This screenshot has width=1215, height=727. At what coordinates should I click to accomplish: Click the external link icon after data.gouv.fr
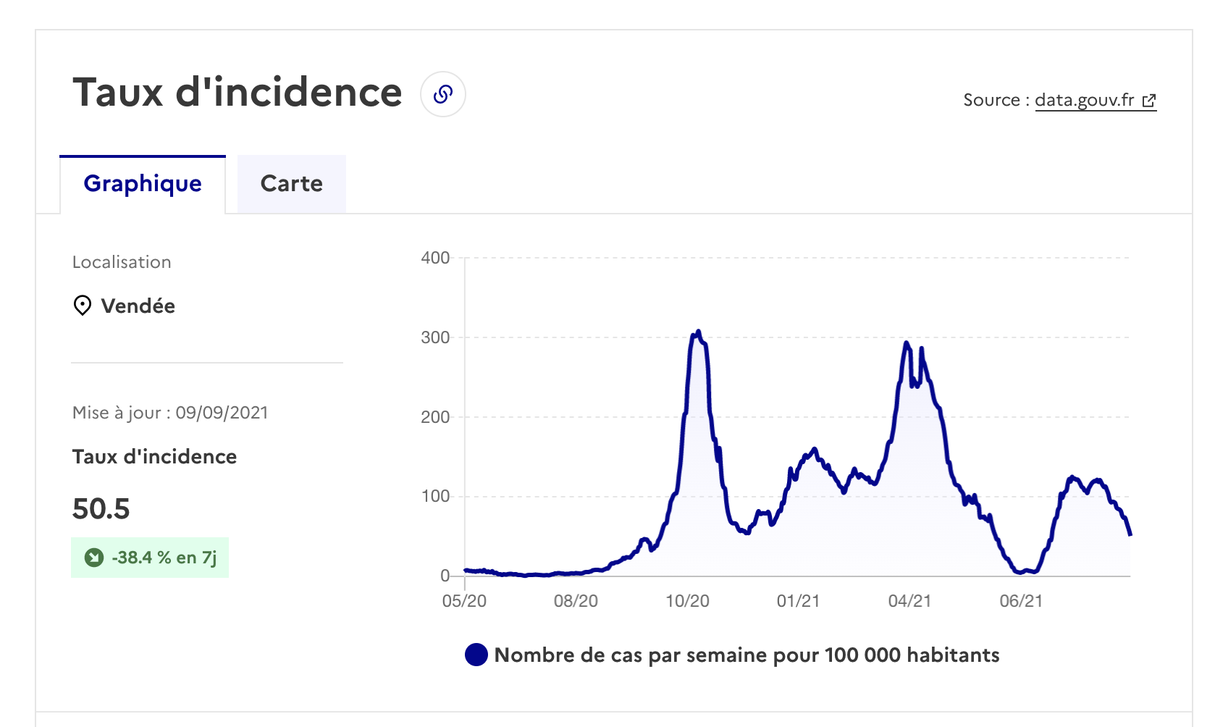1148,101
